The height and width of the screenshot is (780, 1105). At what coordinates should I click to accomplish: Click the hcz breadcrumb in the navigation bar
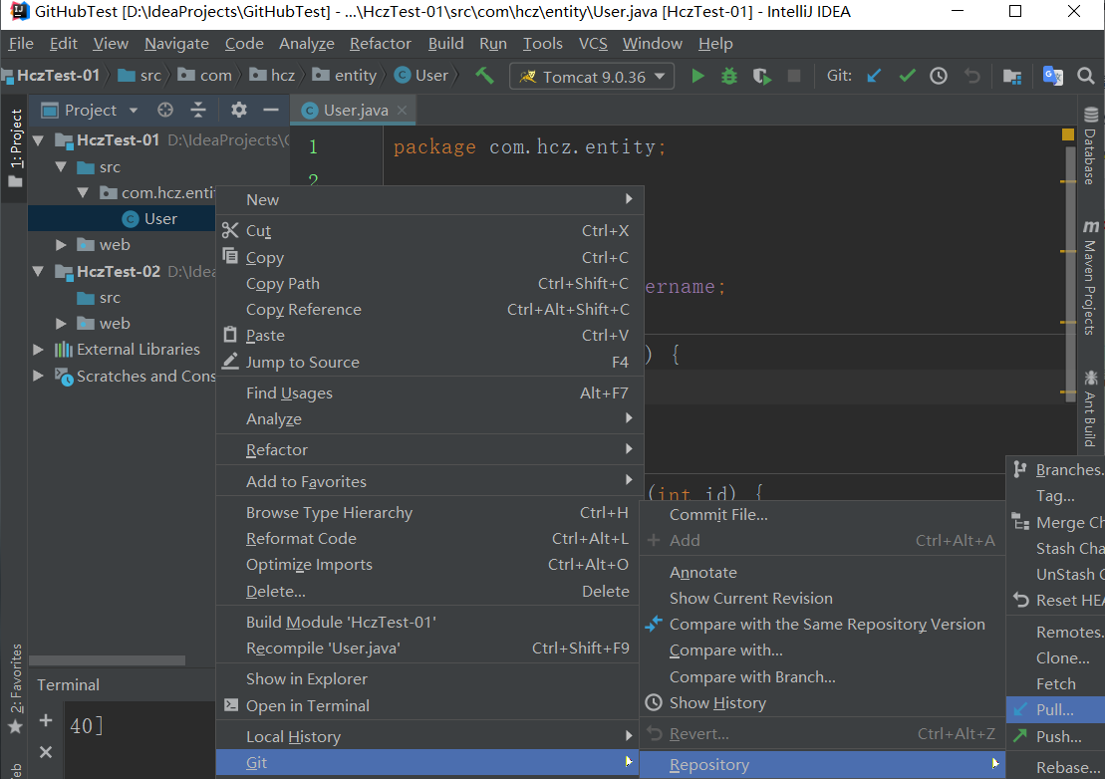tap(273, 76)
